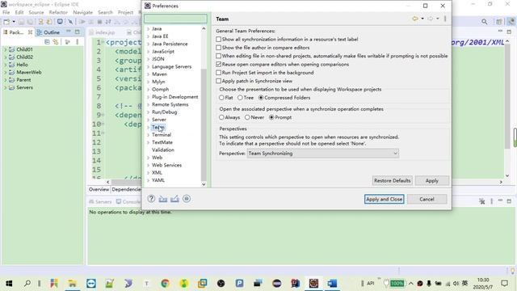Click the Eclipse icon in the taskbar
Viewport: 517px width, 291px height.
pyautogui.click(x=313, y=283)
